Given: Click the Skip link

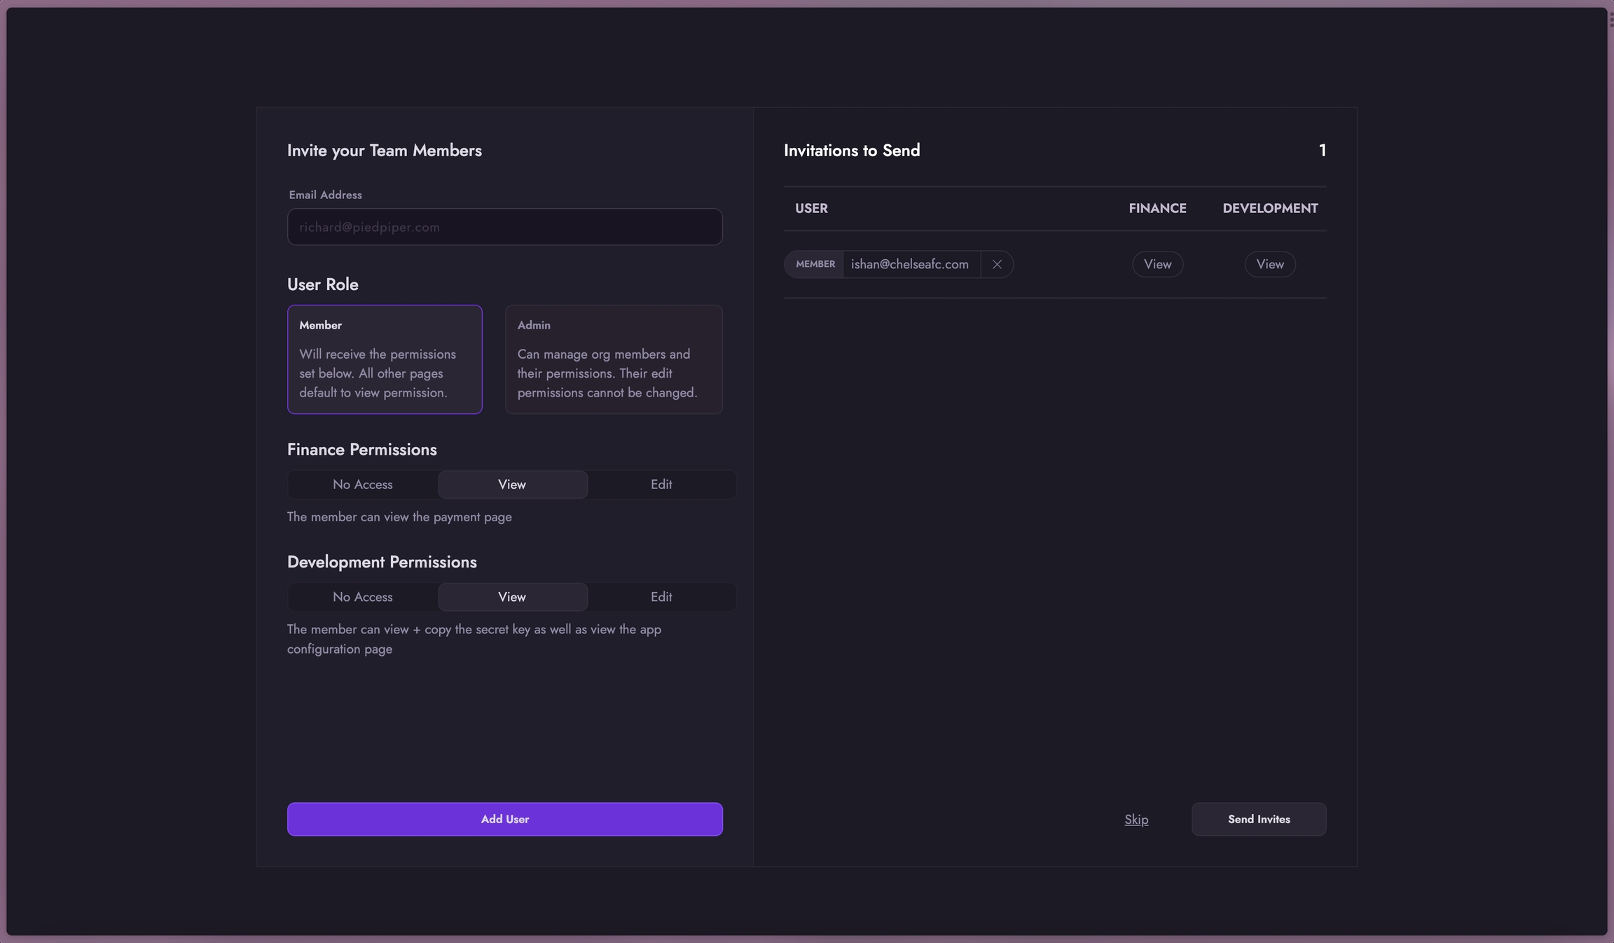Looking at the screenshot, I should pyautogui.click(x=1136, y=820).
